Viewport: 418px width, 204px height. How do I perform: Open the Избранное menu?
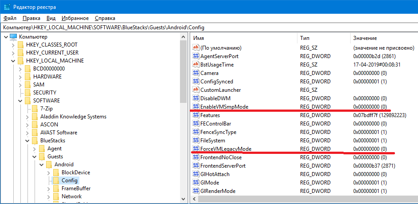point(75,18)
